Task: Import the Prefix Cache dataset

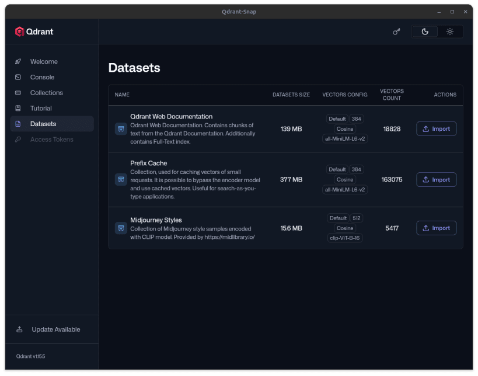Action: (x=436, y=180)
